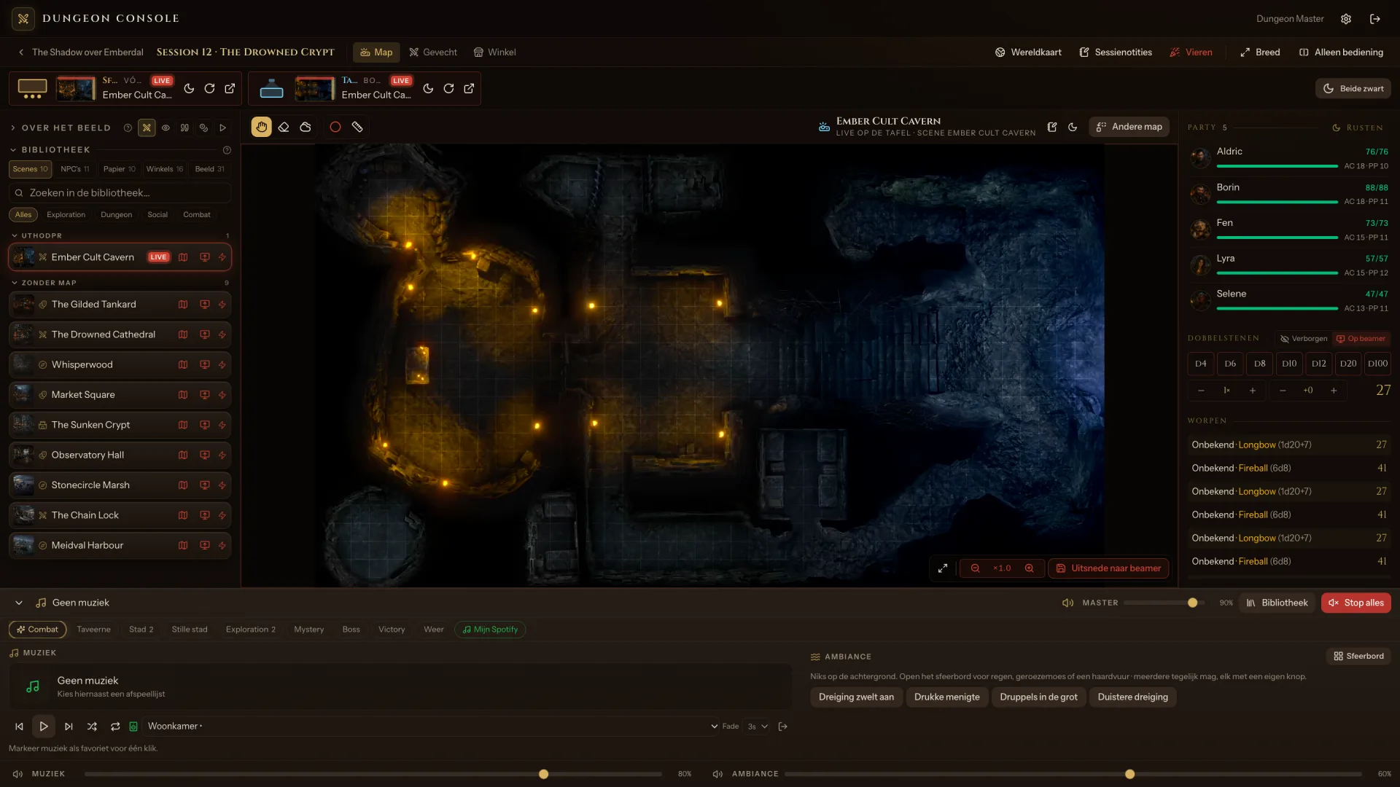Switch dice to Op beamer mode
Screen dimensions: 1400x787
coord(1361,339)
